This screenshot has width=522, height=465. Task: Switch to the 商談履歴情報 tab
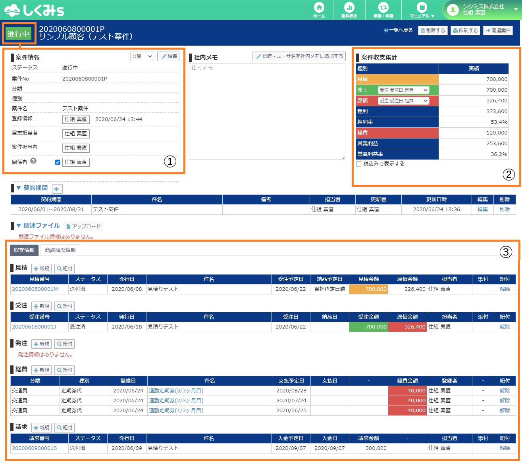[60, 250]
